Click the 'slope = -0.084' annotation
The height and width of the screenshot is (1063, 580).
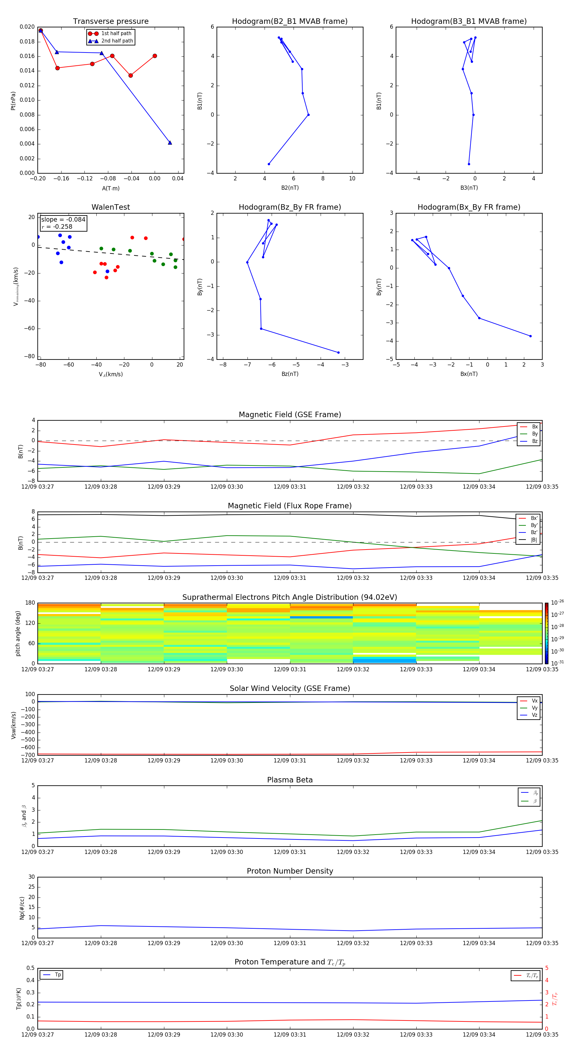(63, 220)
